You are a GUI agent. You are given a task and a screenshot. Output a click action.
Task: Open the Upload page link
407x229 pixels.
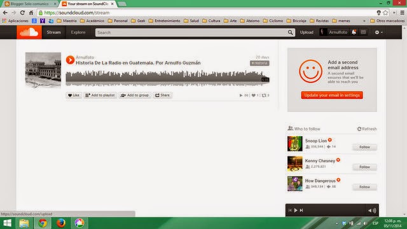[307, 32]
